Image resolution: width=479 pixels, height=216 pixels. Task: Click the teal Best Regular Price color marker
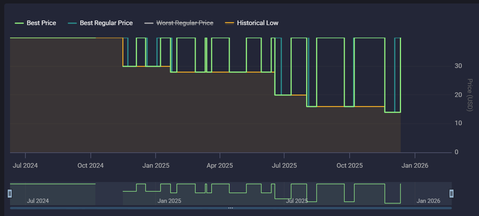(73, 23)
